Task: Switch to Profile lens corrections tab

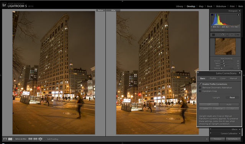Action: pyautogui.click(x=213, y=78)
